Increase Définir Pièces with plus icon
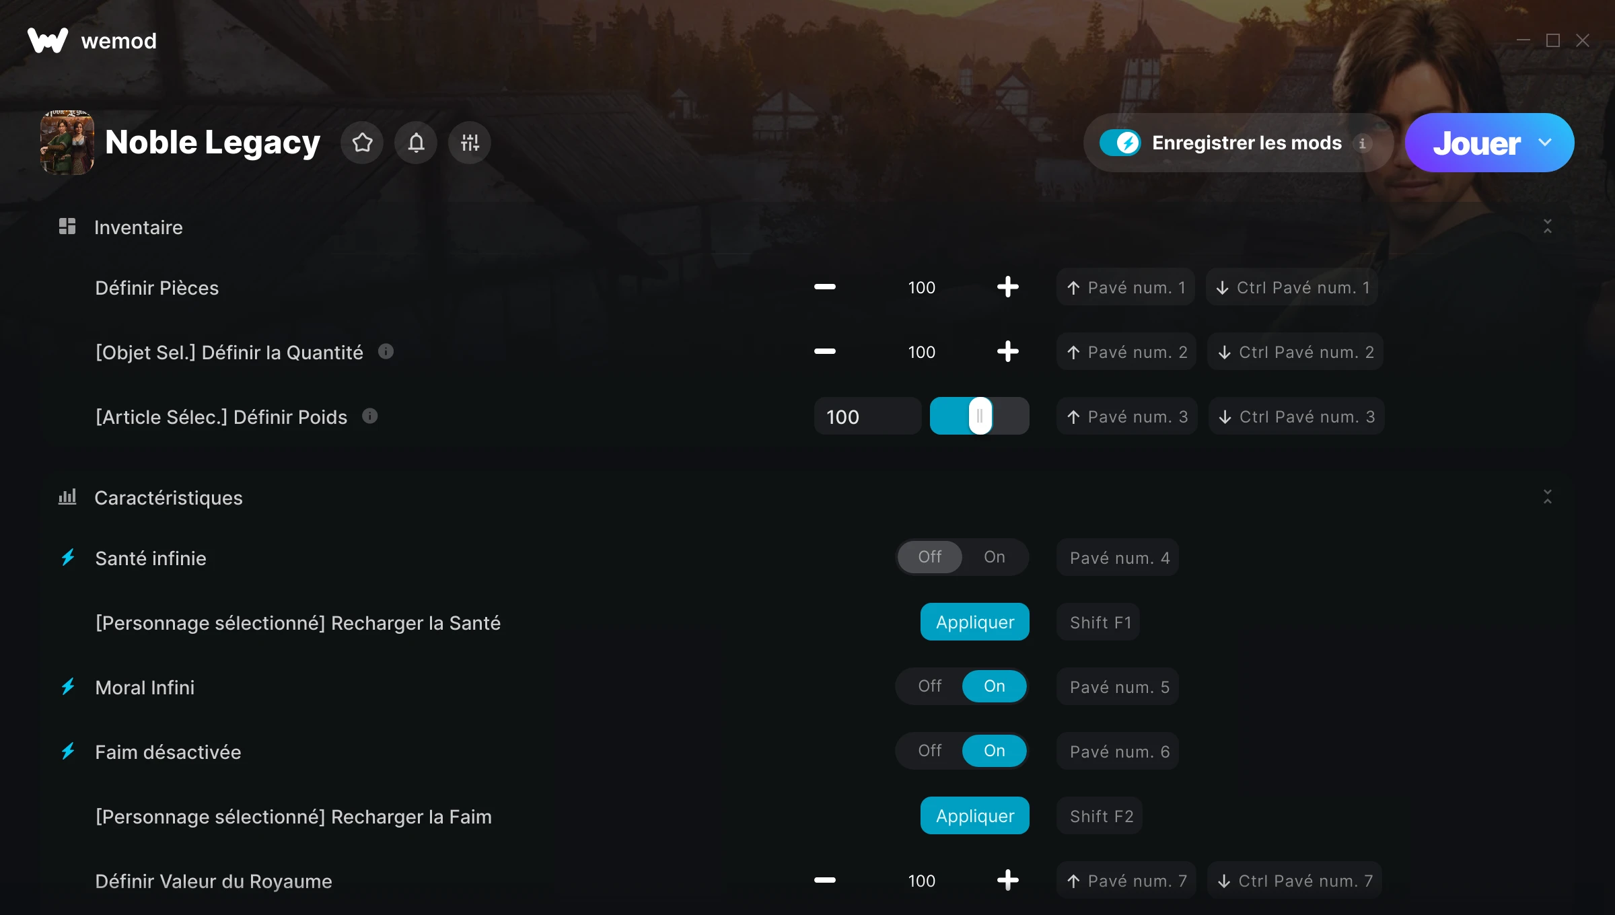Viewport: 1615px width, 915px height. tap(1007, 287)
